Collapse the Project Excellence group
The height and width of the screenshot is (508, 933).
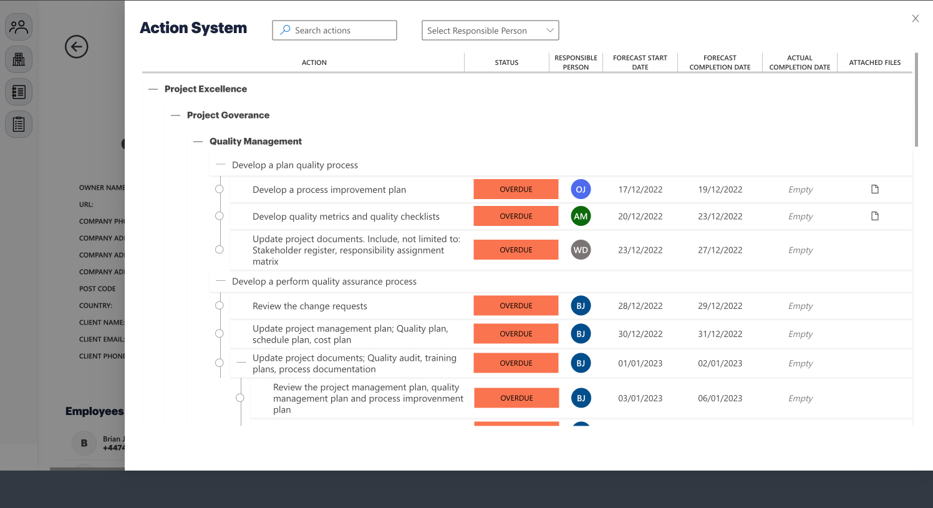coord(153,89)
